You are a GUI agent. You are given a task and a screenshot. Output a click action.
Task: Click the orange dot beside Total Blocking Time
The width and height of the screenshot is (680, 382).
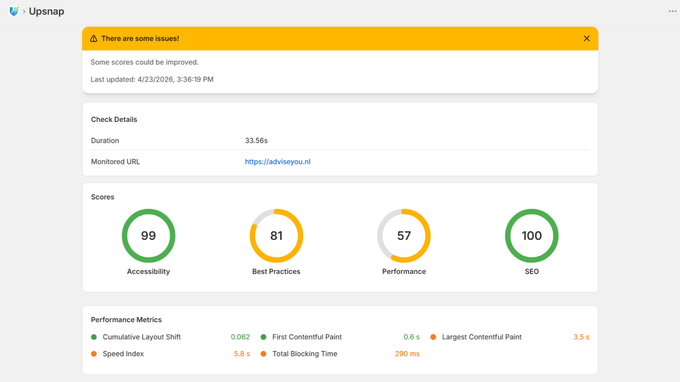tap(263, 354)
